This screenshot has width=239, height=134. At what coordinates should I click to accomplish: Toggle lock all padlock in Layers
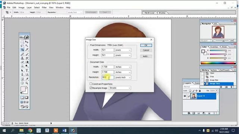(200, 91)
